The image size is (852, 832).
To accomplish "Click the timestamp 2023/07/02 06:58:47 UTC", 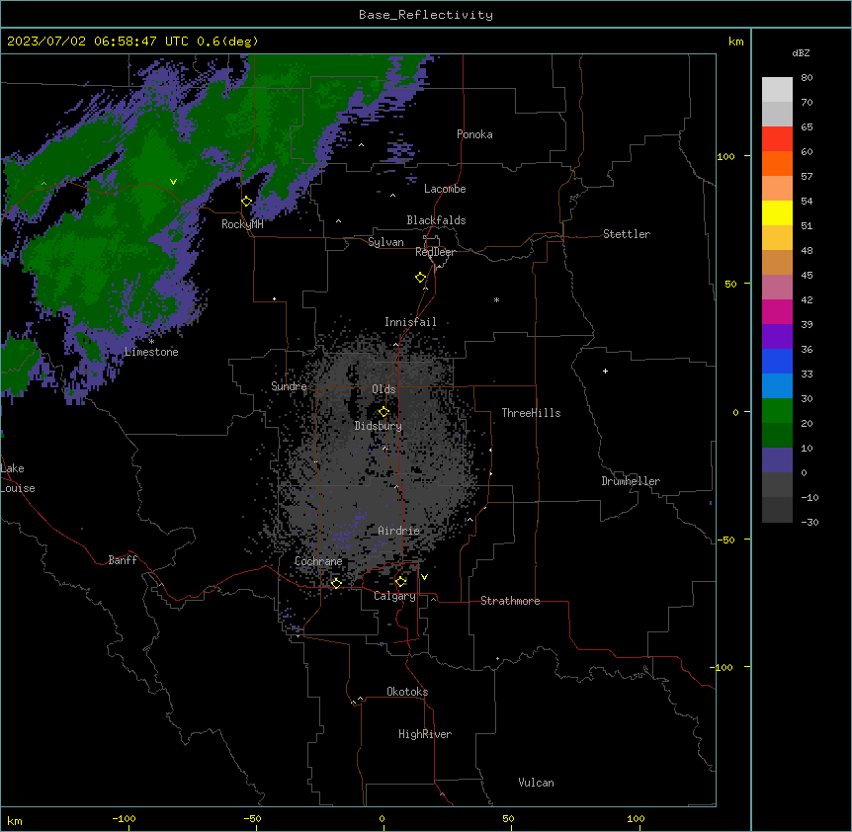I will (98, 42).
